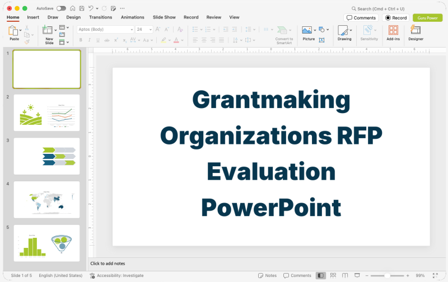Toggle the Notes pane from status bar
This screenshot has height=282, width=448.
coord(268,275)
